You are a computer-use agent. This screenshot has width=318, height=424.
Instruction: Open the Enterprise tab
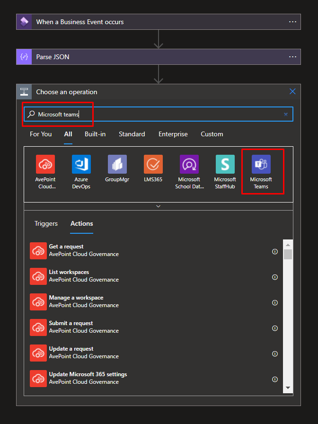pos(173,134)
